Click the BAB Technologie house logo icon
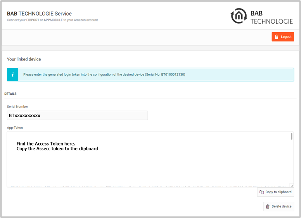 [239, 16]
